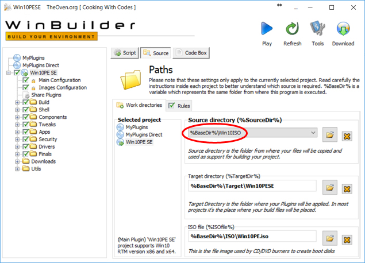Click the Downloads folder icon

[x=26, y=161]
